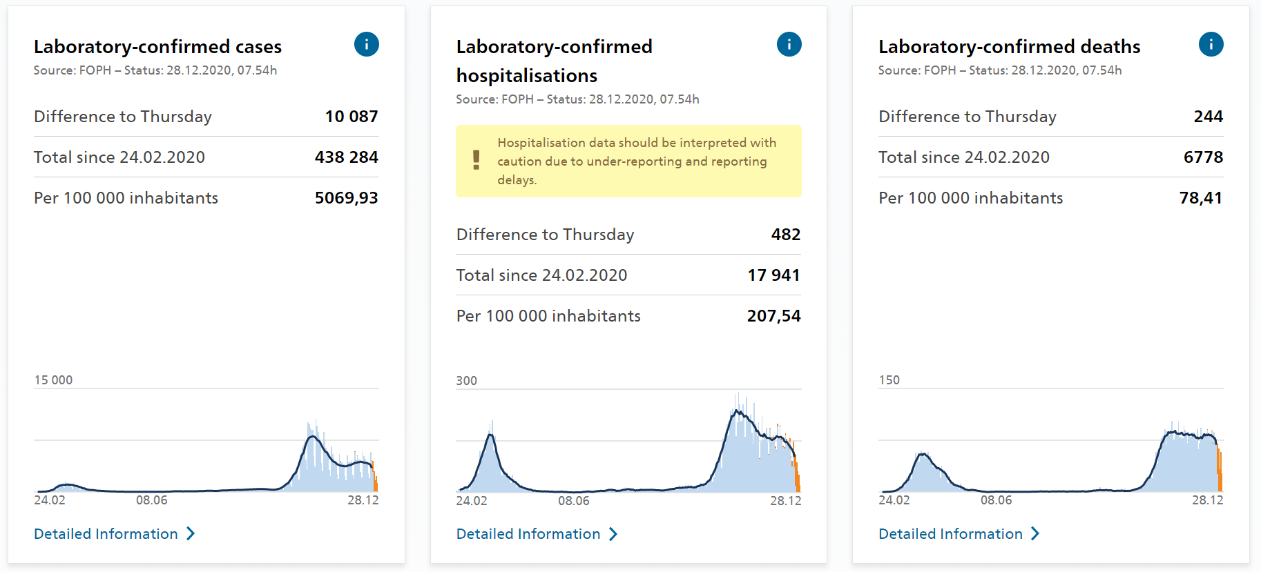Click chevron arrow beside deaths Detailed Information

tap(1034, 534)
